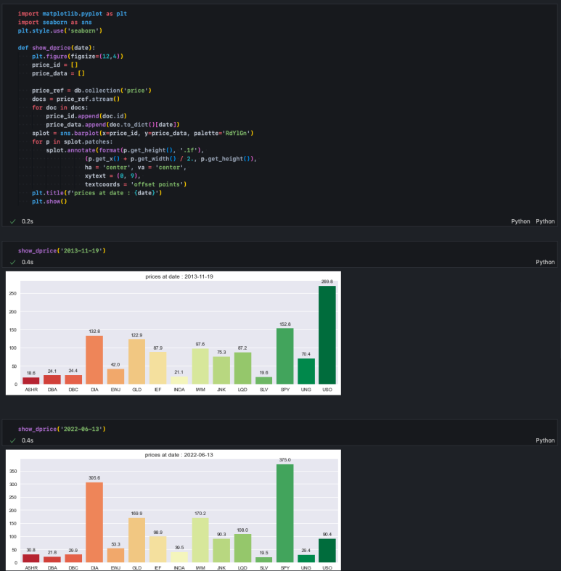Click the price_id.append(doc.id) line
Image resolution: width=561 pixels, height=571 pixels.
pos(86,116)
